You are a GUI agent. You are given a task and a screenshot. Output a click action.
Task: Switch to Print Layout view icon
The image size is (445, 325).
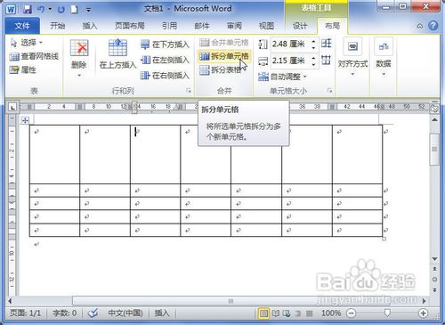point(263,313)
